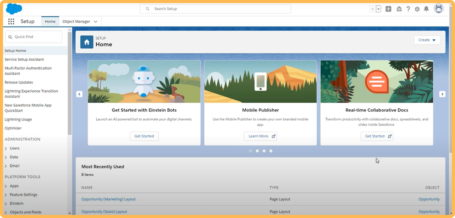Open the App Launcher grid icon
The height and width of the screenshot is (218, 455).
tap(11, 21)
